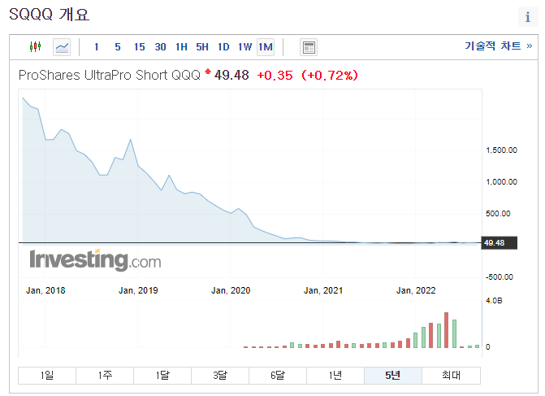Open the 기술적 차트 link
This screenshot has width=545, height=396.
click(x=498, y=46)
